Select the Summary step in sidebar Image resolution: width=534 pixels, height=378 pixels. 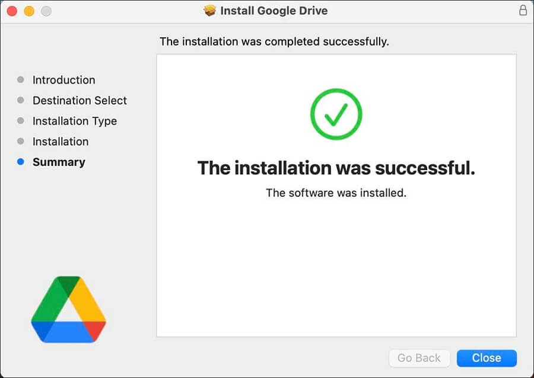point(59,162)
